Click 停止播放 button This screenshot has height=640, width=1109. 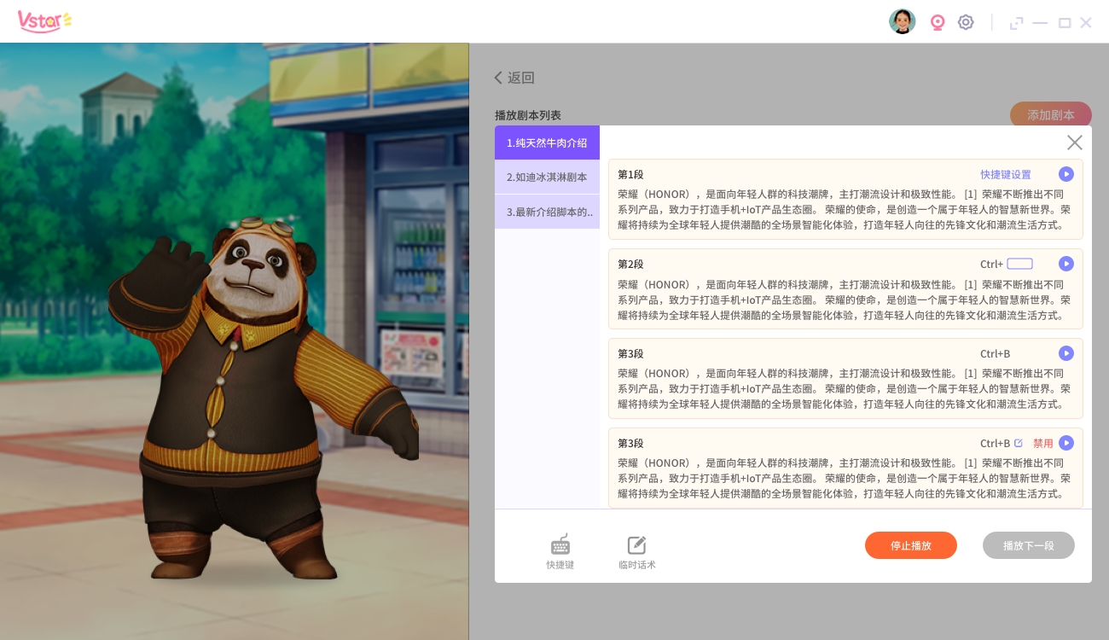coord(911,545)
